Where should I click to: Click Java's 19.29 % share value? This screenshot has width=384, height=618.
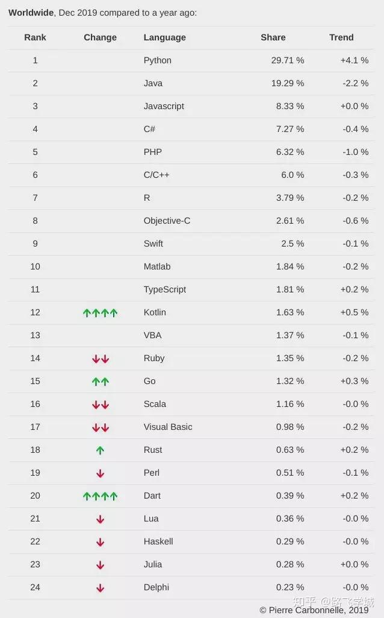click(287, 83)
